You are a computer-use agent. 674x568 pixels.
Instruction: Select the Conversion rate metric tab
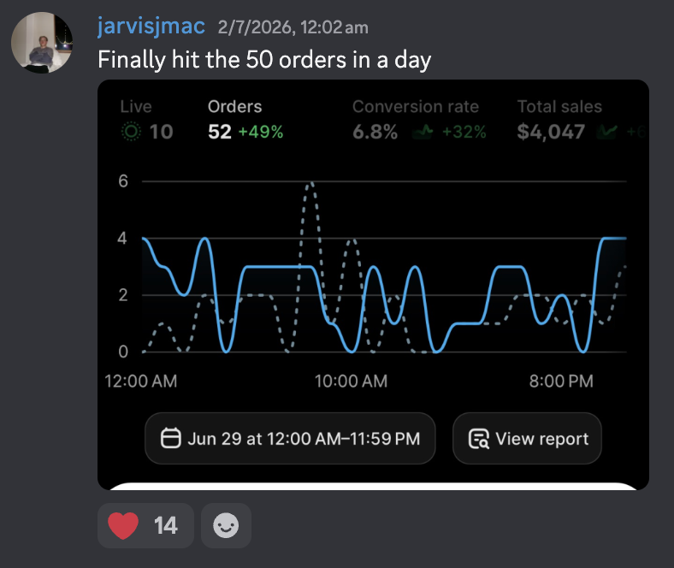click(419, 120)
